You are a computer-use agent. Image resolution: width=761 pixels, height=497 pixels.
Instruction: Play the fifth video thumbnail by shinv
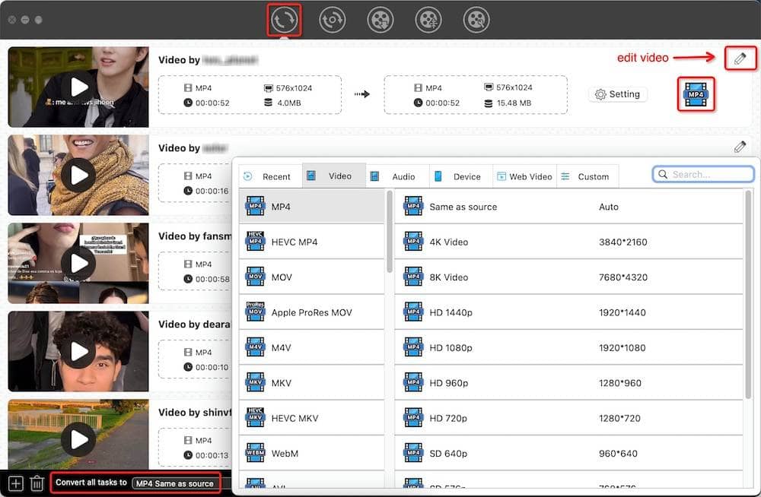[78, 439]
